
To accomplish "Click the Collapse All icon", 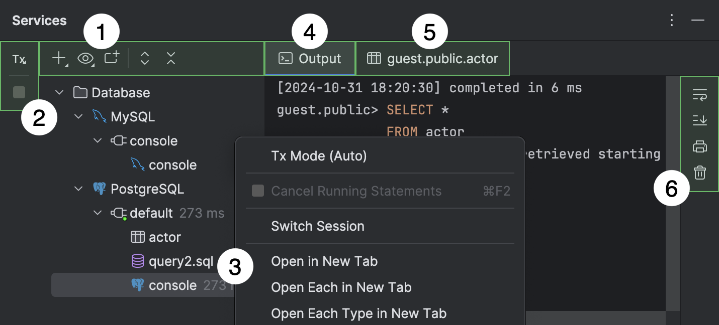I will click(x=171, y=59).
